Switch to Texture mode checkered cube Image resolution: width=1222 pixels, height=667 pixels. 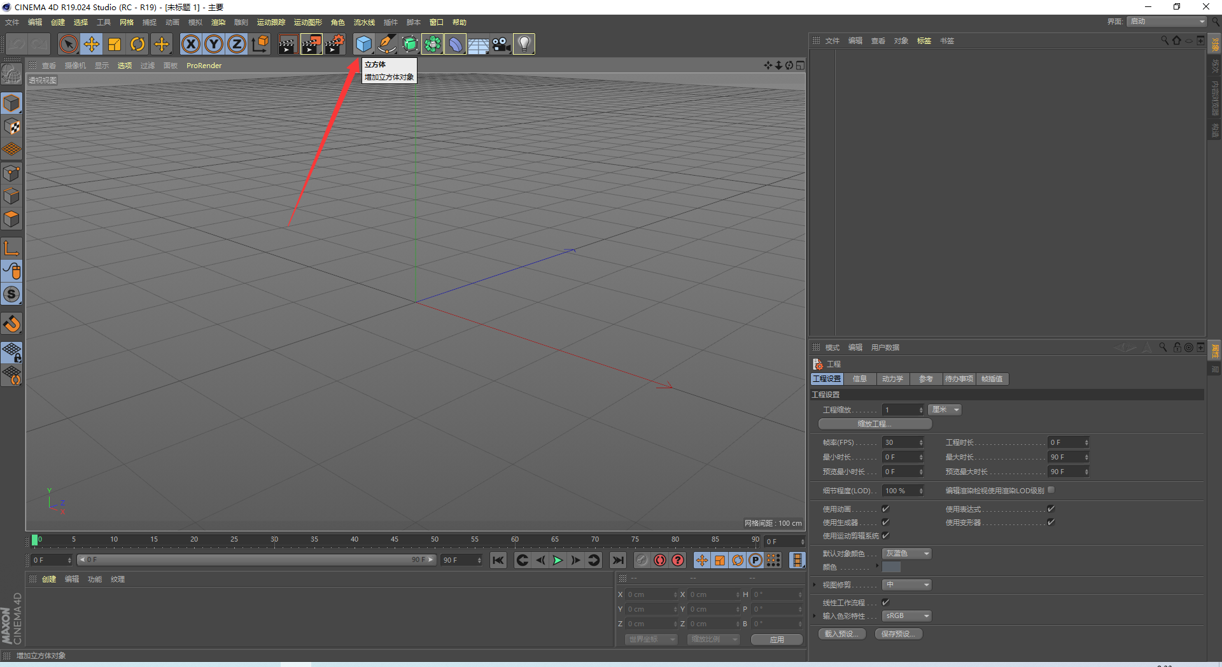click(x=11, y=127)
